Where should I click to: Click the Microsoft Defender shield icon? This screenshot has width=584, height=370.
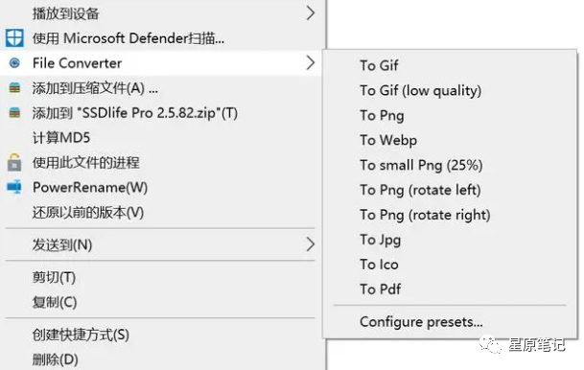(x=14, y=38)
